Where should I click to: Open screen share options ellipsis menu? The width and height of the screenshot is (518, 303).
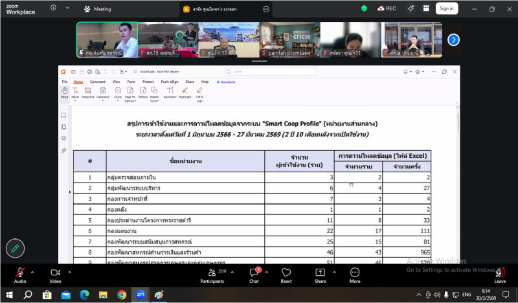266,9
